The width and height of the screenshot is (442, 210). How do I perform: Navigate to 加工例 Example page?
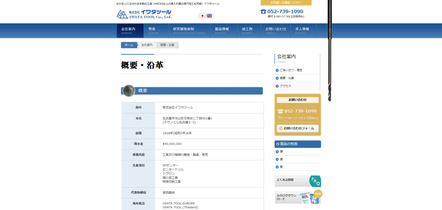[247, 30]
